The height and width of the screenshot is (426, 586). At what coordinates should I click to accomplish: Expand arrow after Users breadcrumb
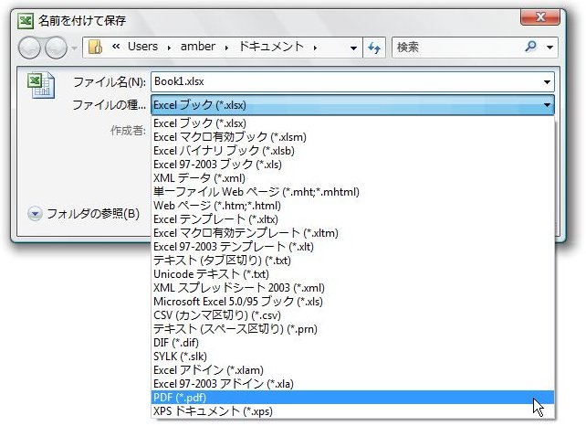[169, 48]
